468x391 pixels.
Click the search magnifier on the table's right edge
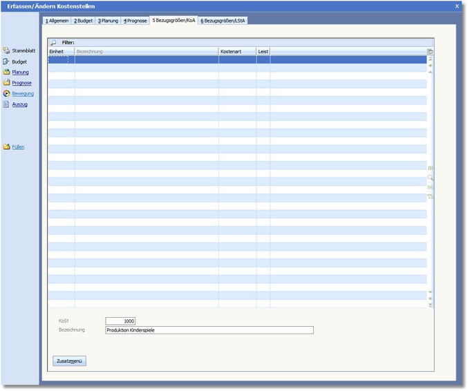click(430, 178)
